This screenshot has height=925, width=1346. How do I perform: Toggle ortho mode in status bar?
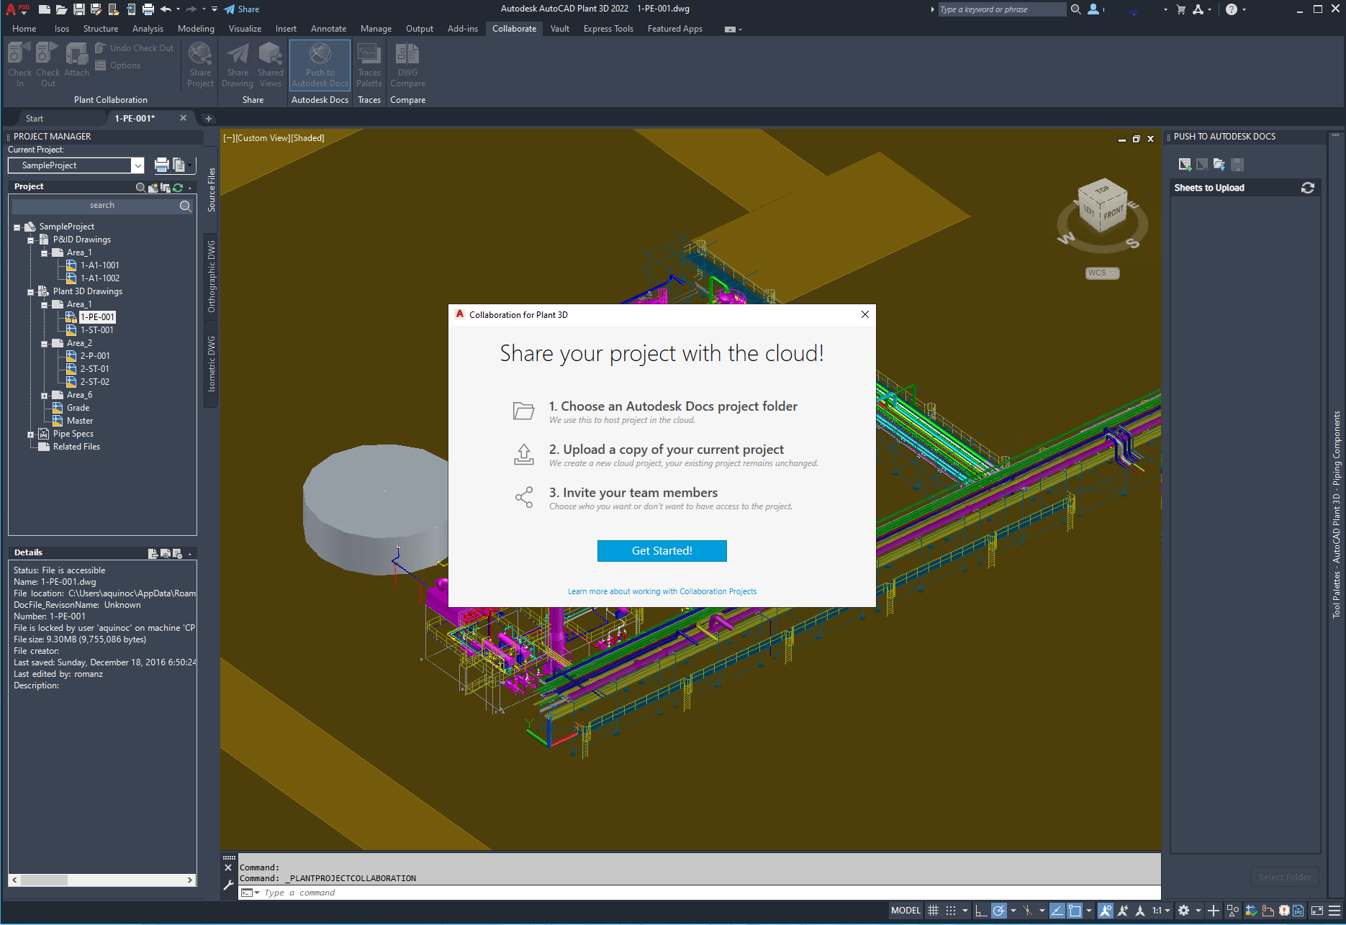coord(981,911)
